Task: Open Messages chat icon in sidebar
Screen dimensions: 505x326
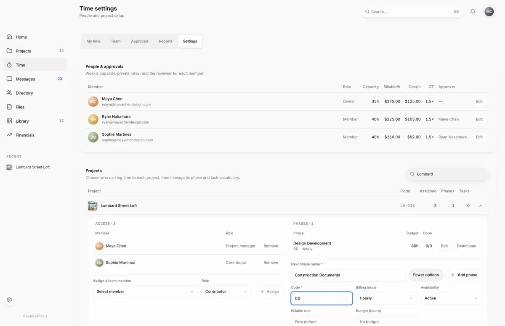Action: pos(9,79)
